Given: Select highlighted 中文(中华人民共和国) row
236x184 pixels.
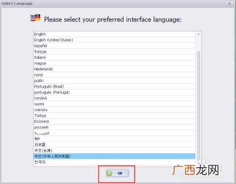Looking at the screenshot, I should pyautogui.click(x=115, y=156).
